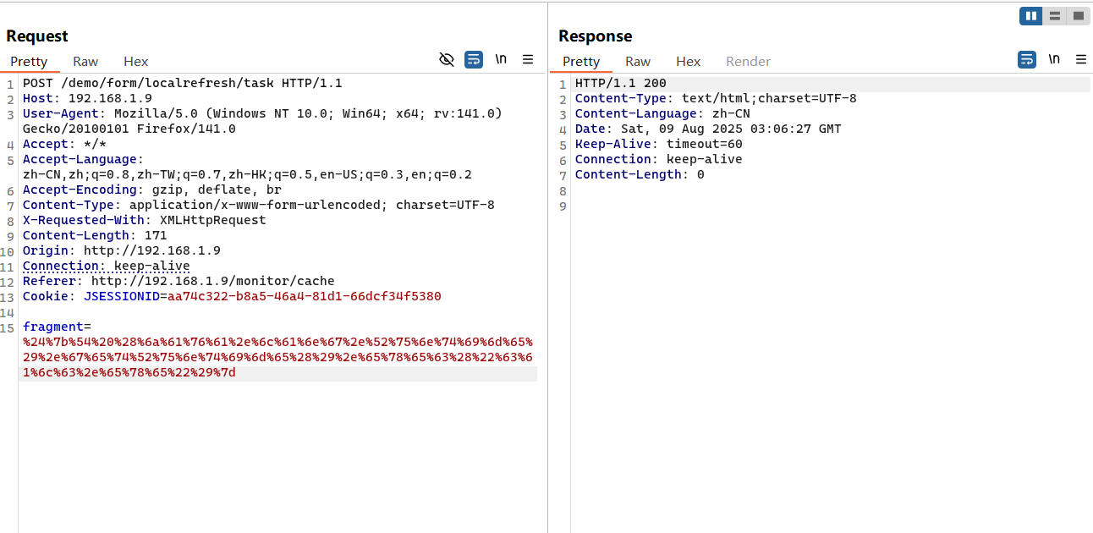
Task: Toggle \n newline display in Request panel
Action: tap(501, 59)
